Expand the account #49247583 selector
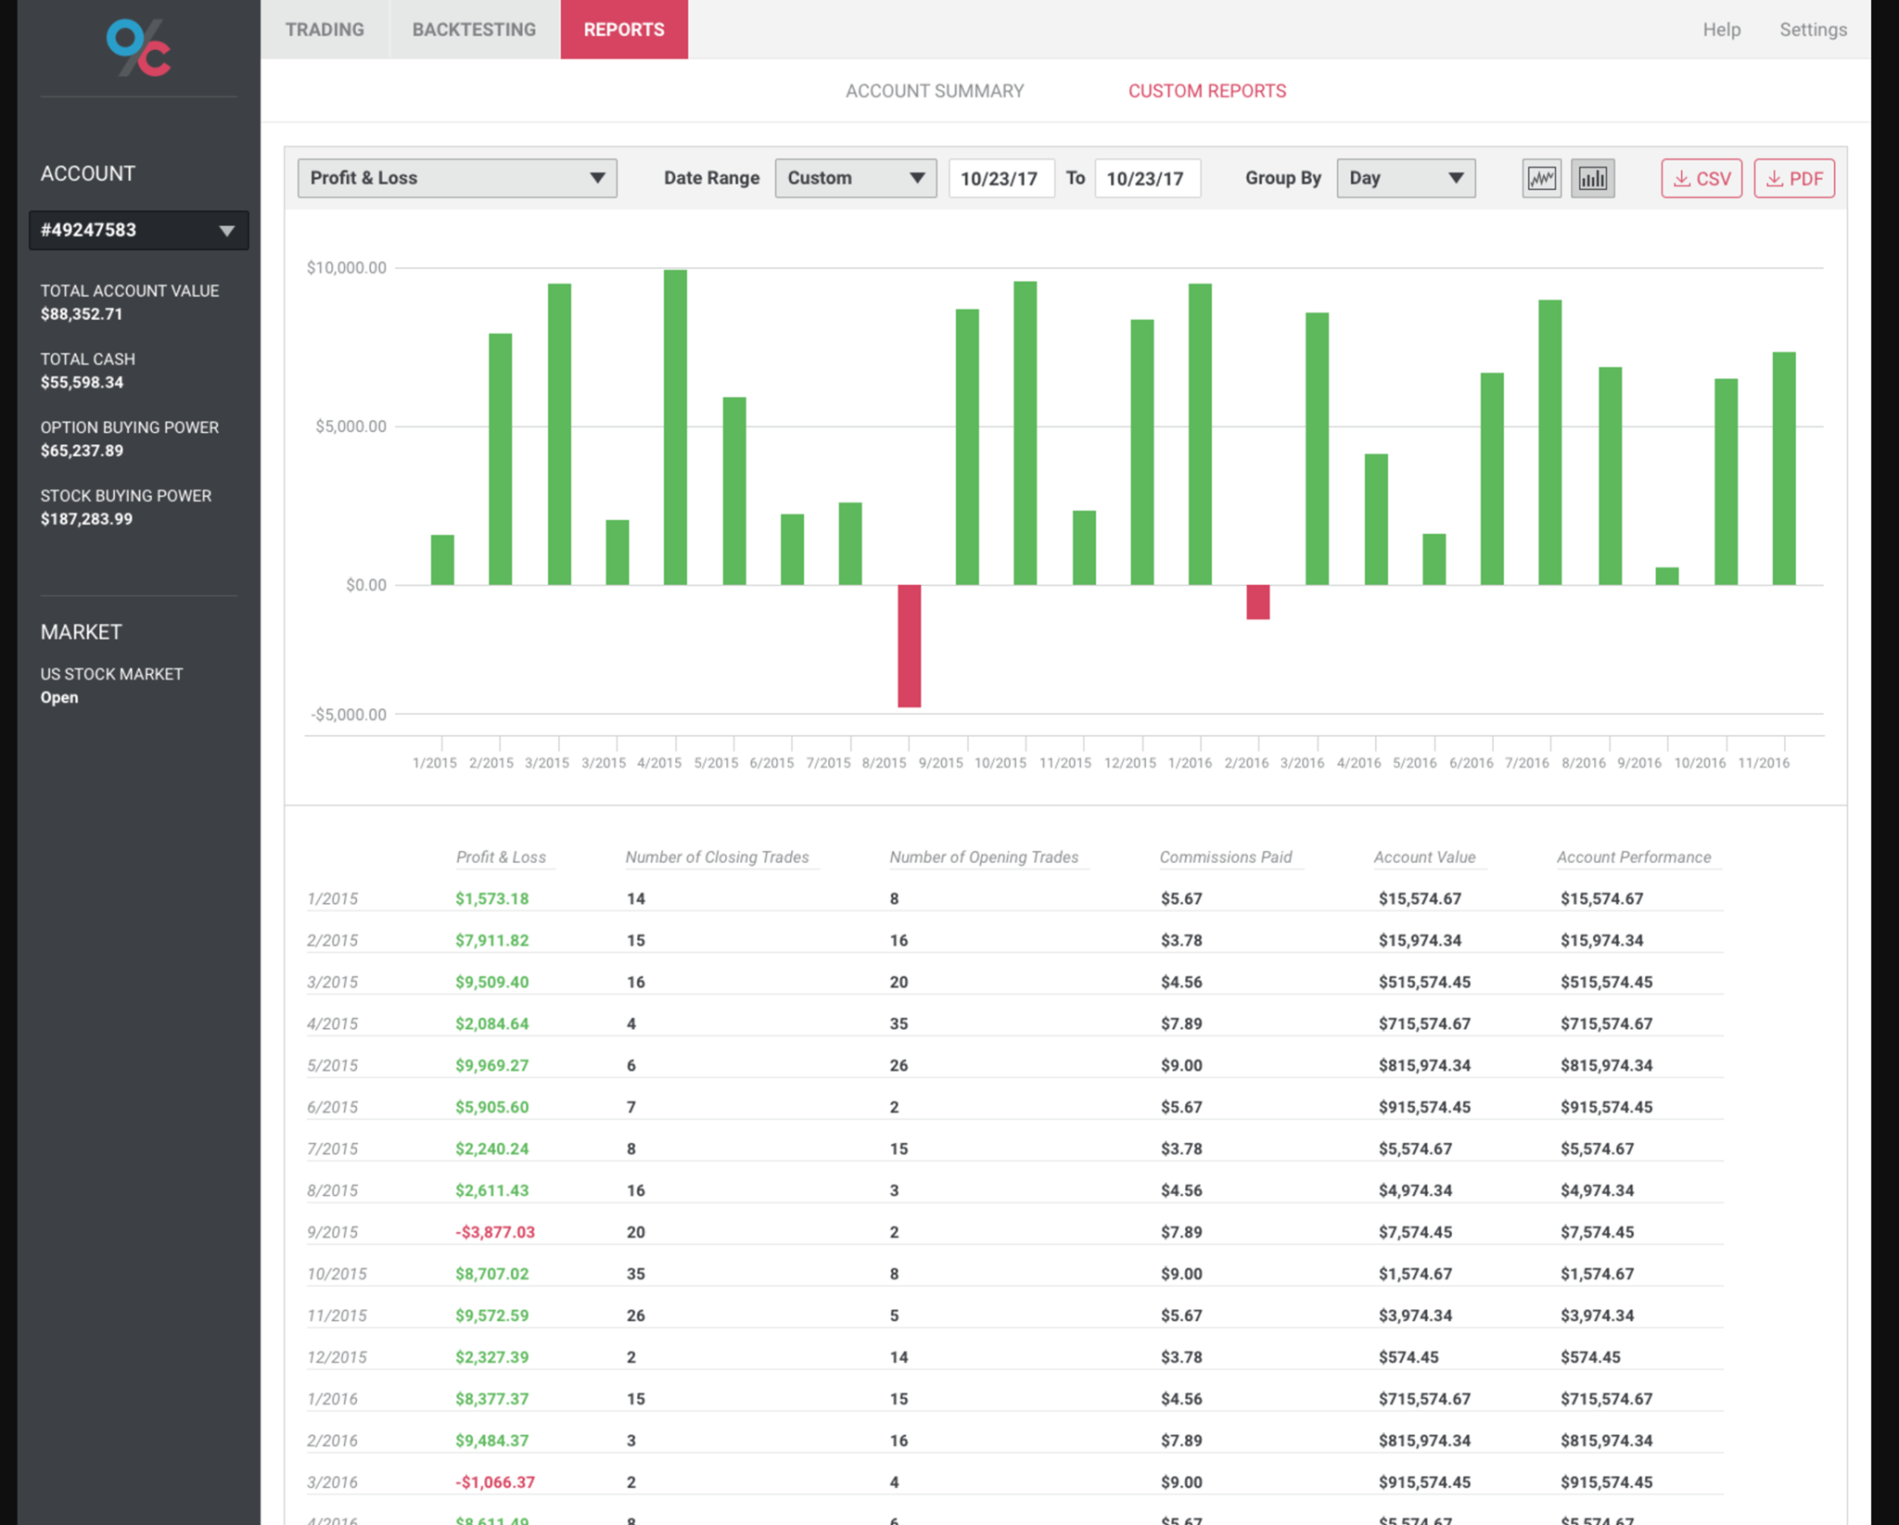The height and width of the screenshot is (1525, 1899). pos(138,230)
